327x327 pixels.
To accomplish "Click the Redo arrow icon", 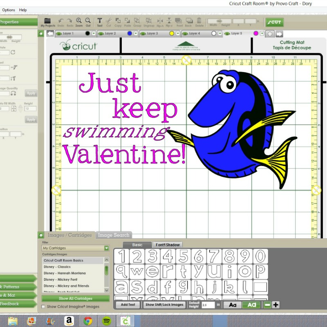I will point(70,22).
